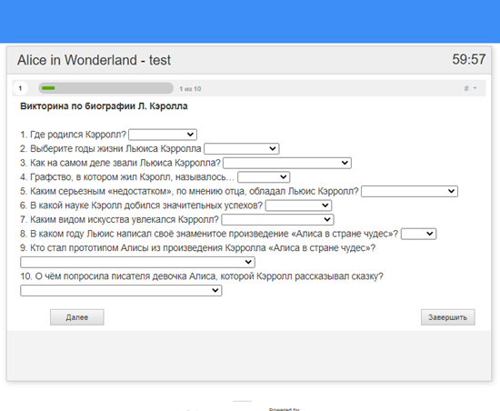The height and width of the screenshot is (411, 500).
Task: Click question 9 text about прототипом Алисы
Action: [x=197, y=248]
